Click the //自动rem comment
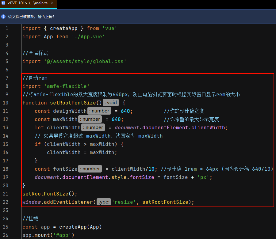Viewport: 276px width, 239px height. (x=35, y=78)
